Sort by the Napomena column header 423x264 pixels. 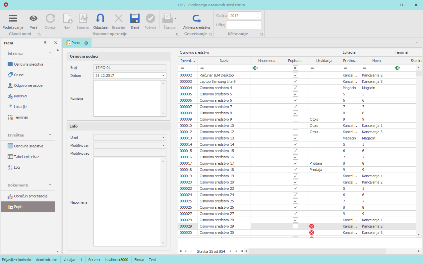pyautogui.click(x=267, y=61)
